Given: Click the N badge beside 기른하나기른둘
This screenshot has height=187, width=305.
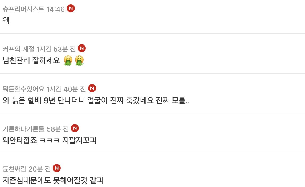Looking at the screenshot, I should pos(75,128).
